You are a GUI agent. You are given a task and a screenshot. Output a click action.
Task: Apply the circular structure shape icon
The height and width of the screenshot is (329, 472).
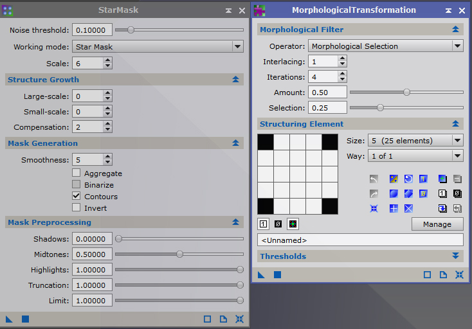coord(394,194)
